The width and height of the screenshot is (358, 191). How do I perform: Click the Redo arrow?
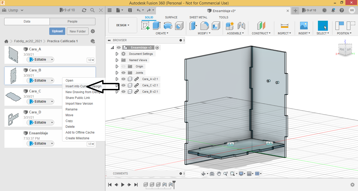(x=149, y=10)
